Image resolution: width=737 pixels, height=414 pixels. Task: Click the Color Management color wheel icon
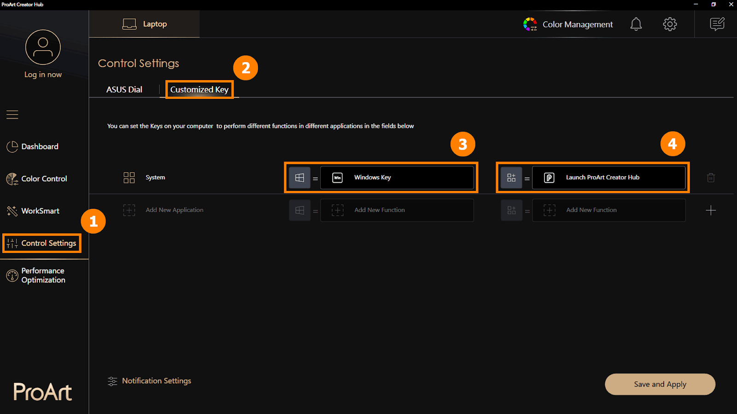point(530,24)
